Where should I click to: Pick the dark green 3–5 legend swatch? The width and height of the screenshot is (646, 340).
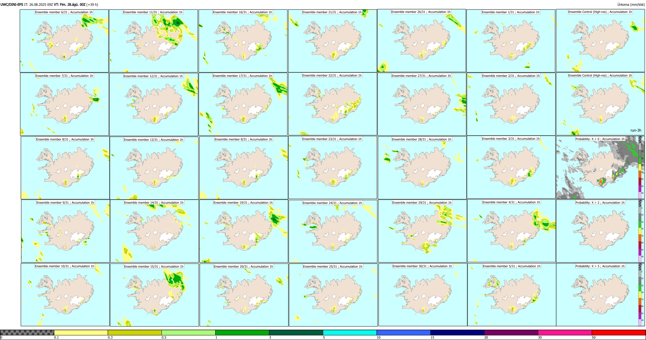296,333
